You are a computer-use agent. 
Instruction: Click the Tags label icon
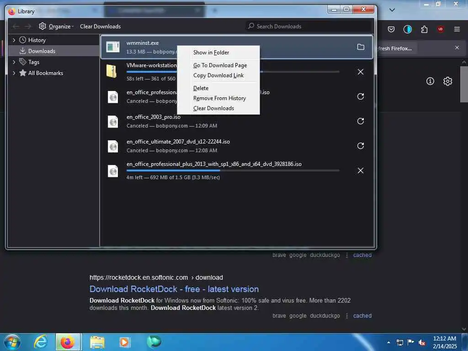point(23,62)
